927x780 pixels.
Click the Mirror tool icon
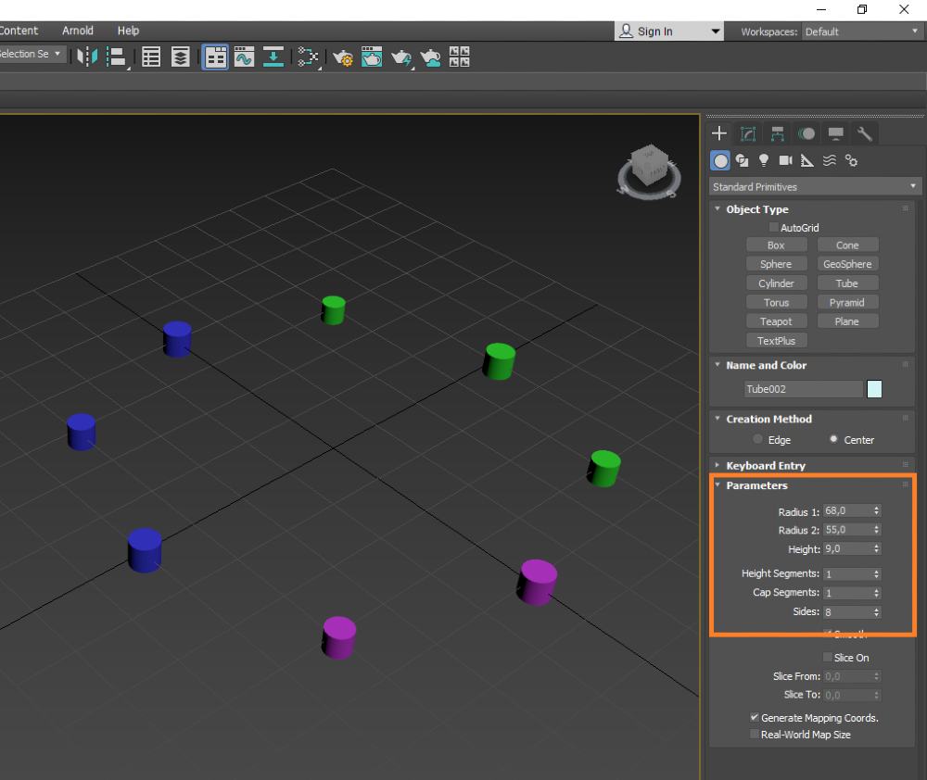point(87,57)
